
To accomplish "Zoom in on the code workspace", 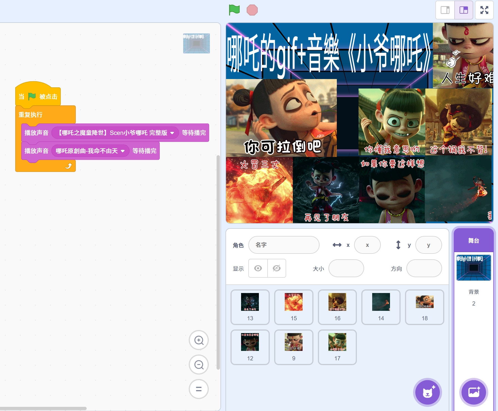I will pos(199,340).
